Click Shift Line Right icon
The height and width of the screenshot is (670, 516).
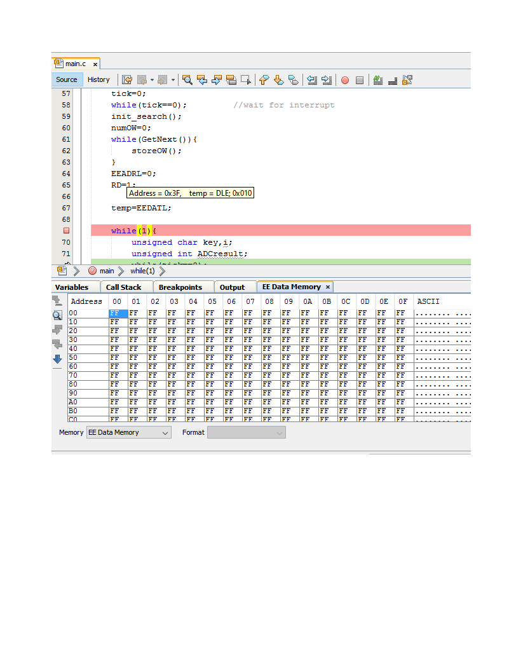(327, 80)
